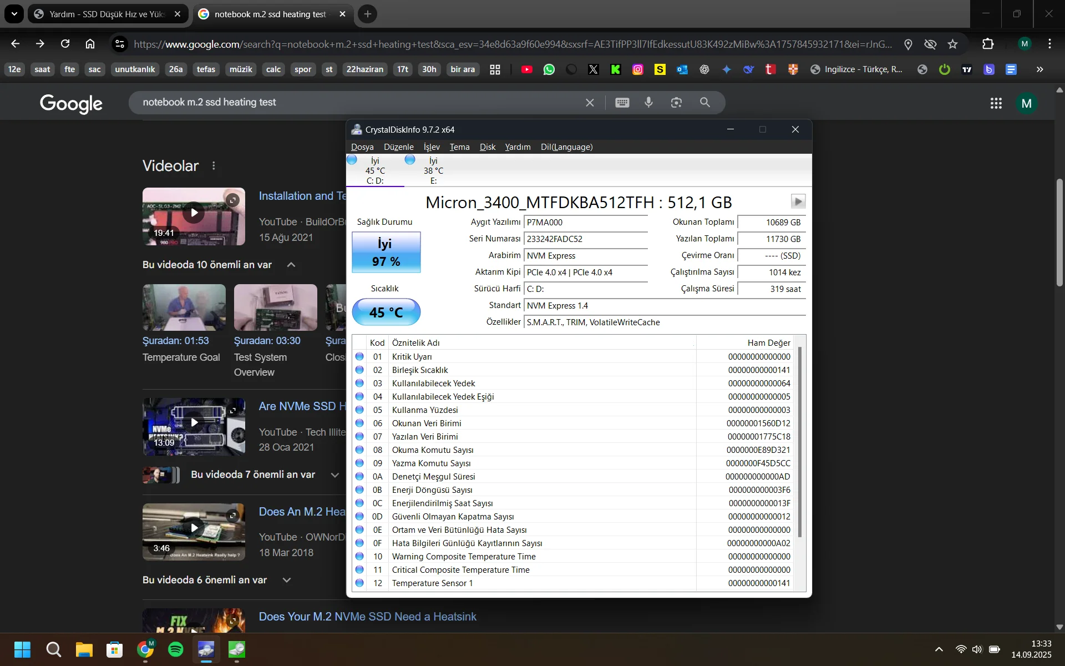Screen dimensions: 1065x666
Task: Open the Google apps launcher grid icon
Action: pyautogui.click(x=996, y=103)
